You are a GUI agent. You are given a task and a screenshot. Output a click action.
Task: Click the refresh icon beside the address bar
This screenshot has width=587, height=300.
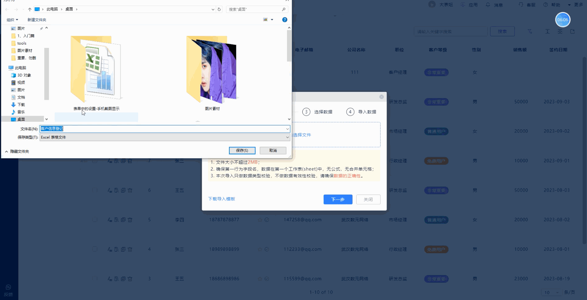click(219, 9)
